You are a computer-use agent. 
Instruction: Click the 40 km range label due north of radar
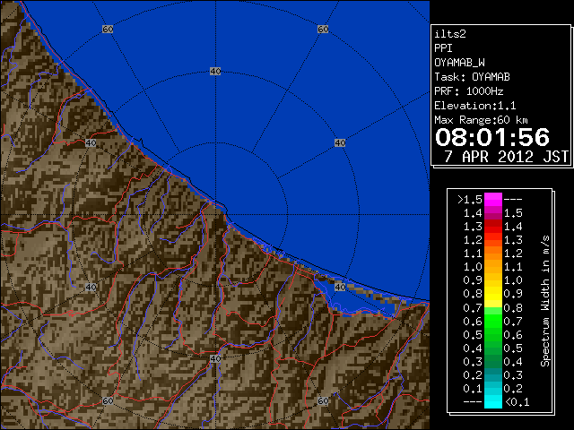pyautogui.click(x=215, y=72)
